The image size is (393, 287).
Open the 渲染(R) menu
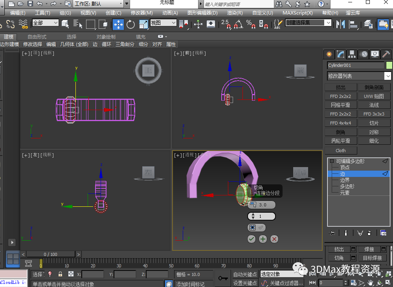tap(235, 13)
